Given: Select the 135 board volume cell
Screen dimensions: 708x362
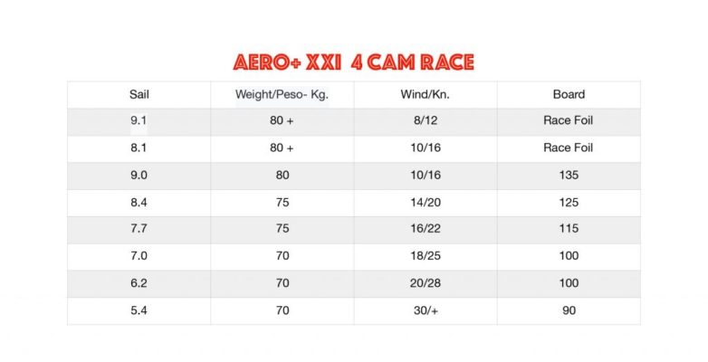Looking at the screenshot, I should coord(569,176).
